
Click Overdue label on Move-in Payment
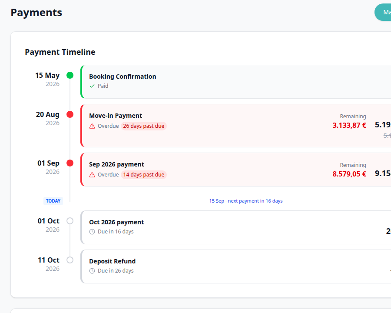pos(108,126)
